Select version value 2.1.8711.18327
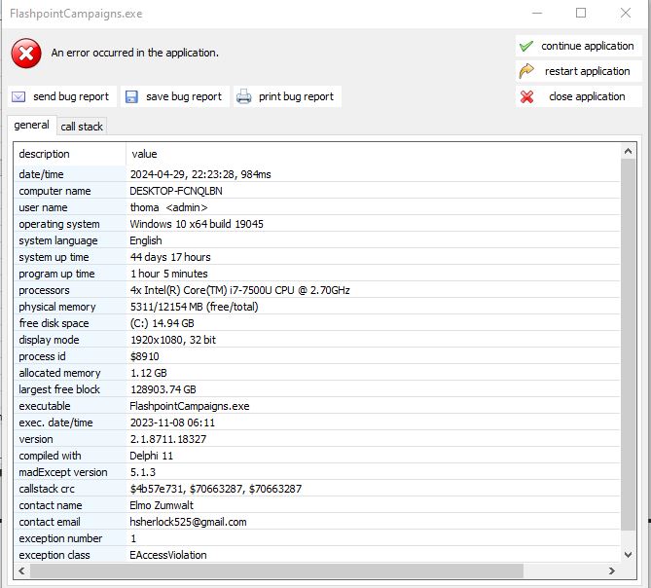Viewport: 651px width, 588px height. click(168, 439)
